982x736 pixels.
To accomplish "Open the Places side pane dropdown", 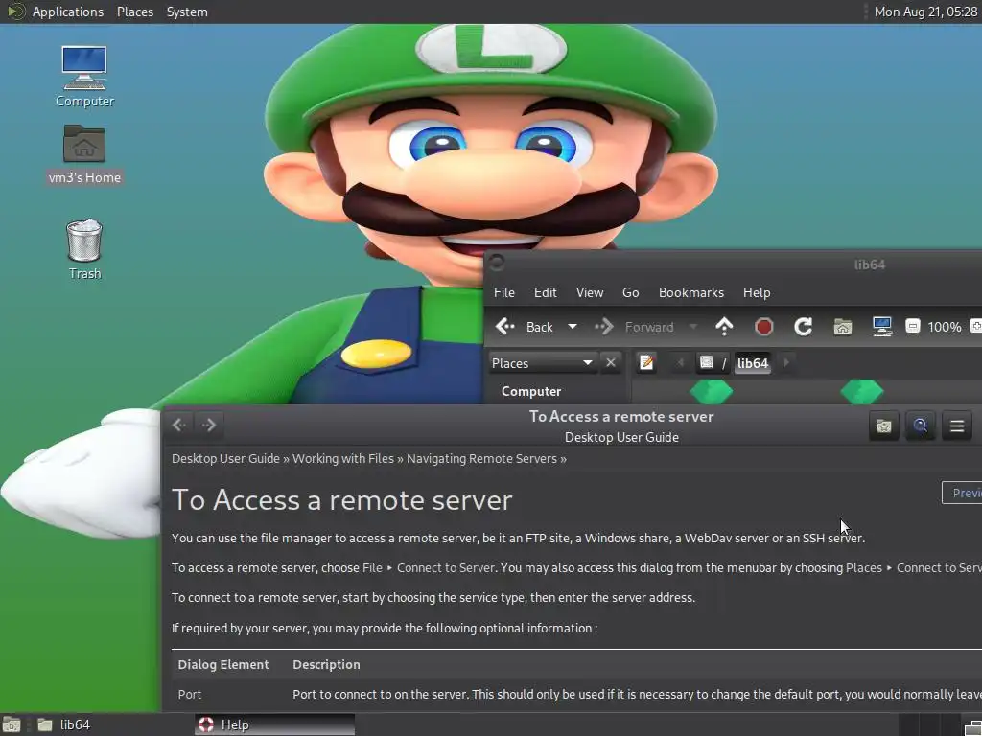I will [543, 363].
